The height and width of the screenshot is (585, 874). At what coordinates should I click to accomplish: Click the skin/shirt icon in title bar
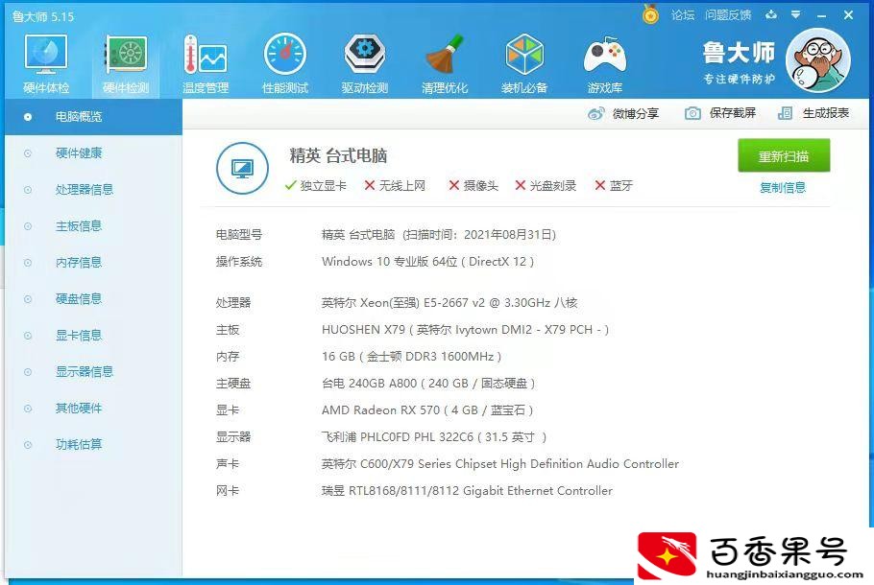pyautogui.click(x=771, y=14)
